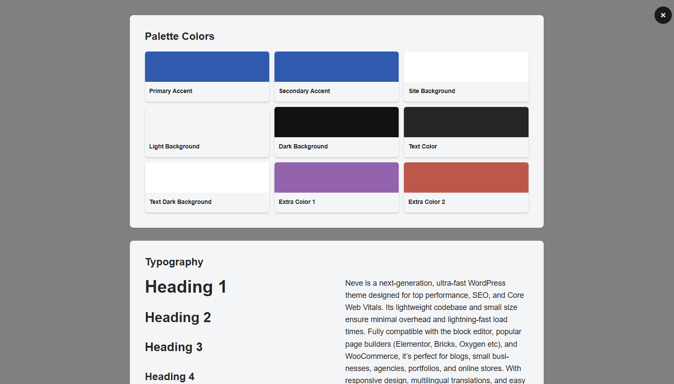Choose the Text Dark Background swatch

[207, 177]
